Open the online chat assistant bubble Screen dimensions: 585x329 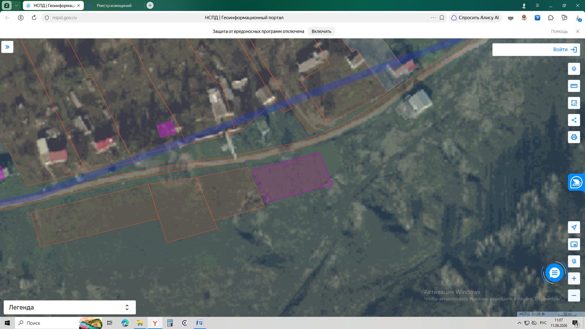coord(554,273)
